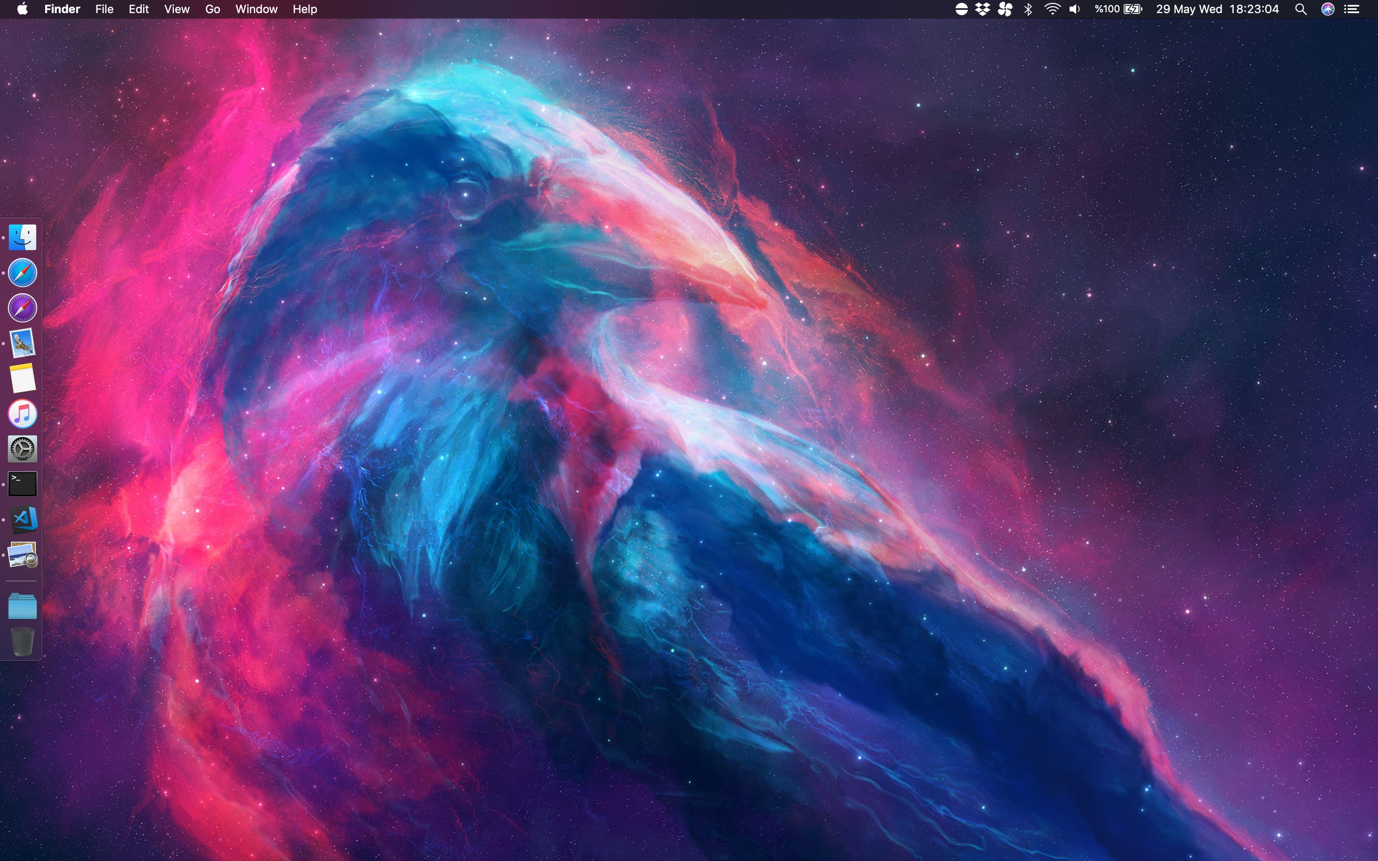Open the Window menu

(256, 9)
